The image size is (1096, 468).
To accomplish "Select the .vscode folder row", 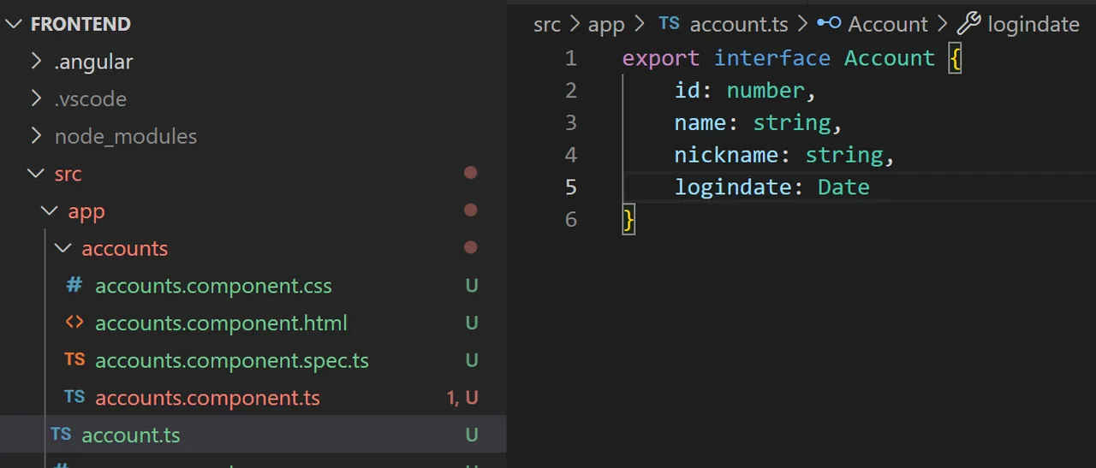I will (x=253, y=99).
